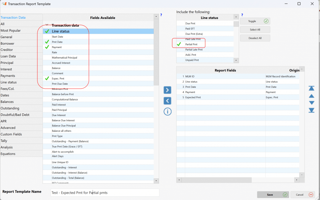Image resolution: width=320 pixels, height=200 pixels.
Task: Click the round info icon
Action: [x=167, y=112]
